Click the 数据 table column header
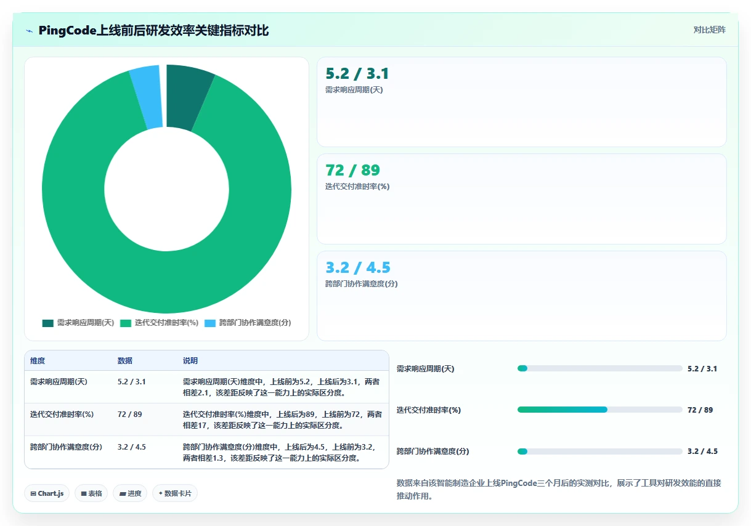The image size is (751, 526). pyautogui.click(x=125, y=360)
